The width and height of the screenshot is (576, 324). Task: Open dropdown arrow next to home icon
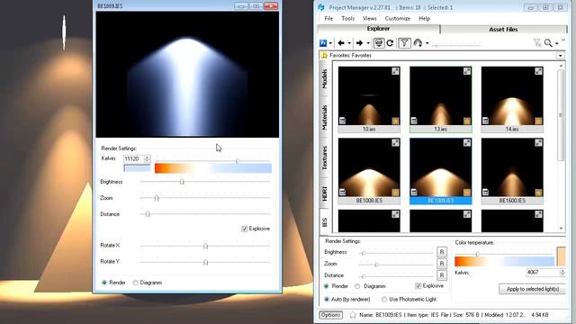(330, 43)
